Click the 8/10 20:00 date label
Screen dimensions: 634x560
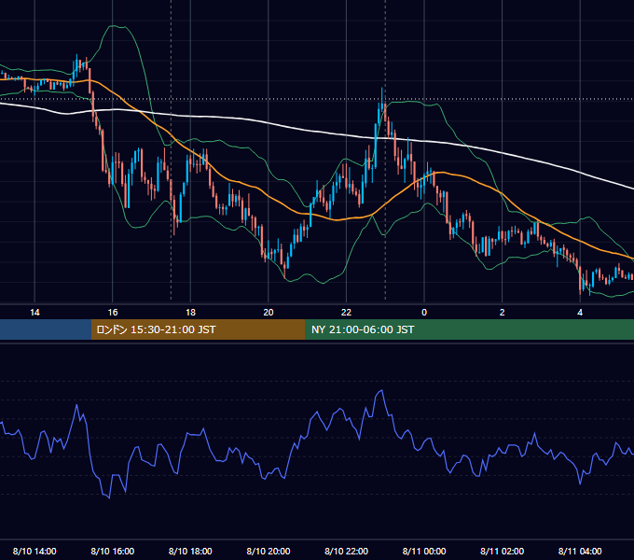click(x=269, y=551)
